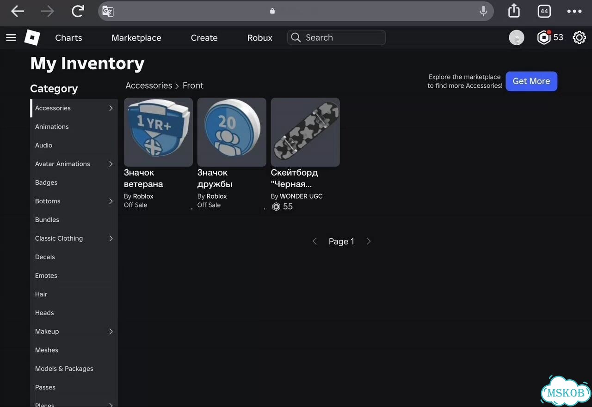Expand the Accessories category arrow

click(111, 108)
